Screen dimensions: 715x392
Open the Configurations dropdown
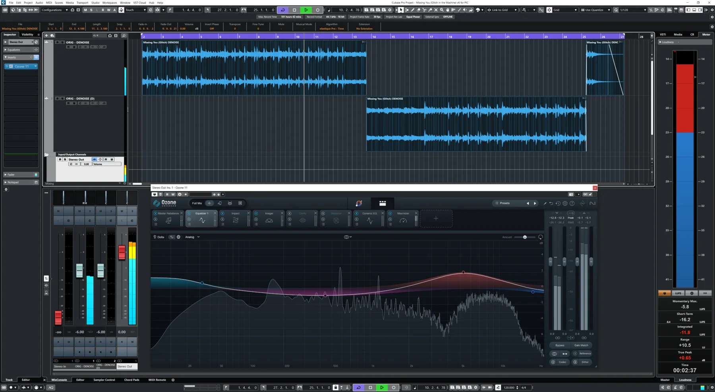point(54,10)
